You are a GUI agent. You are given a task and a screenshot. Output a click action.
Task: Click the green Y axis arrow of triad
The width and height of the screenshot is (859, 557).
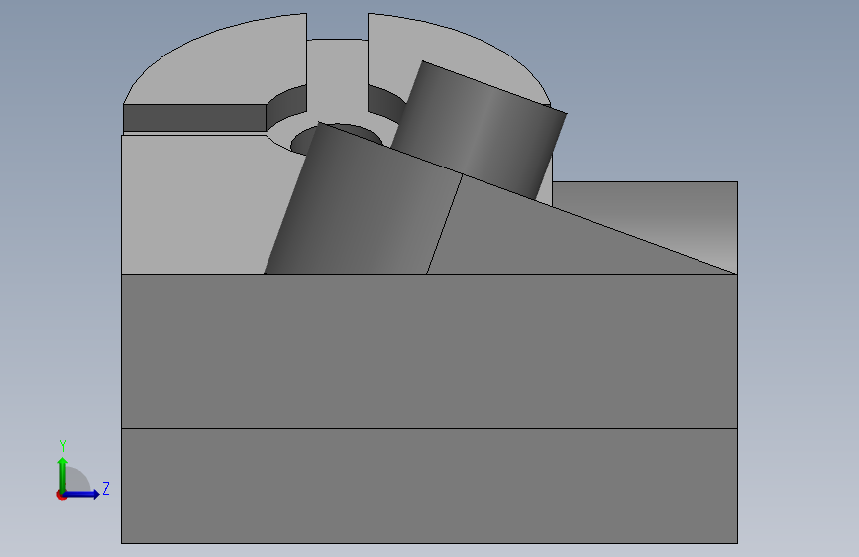pos(63,474)
